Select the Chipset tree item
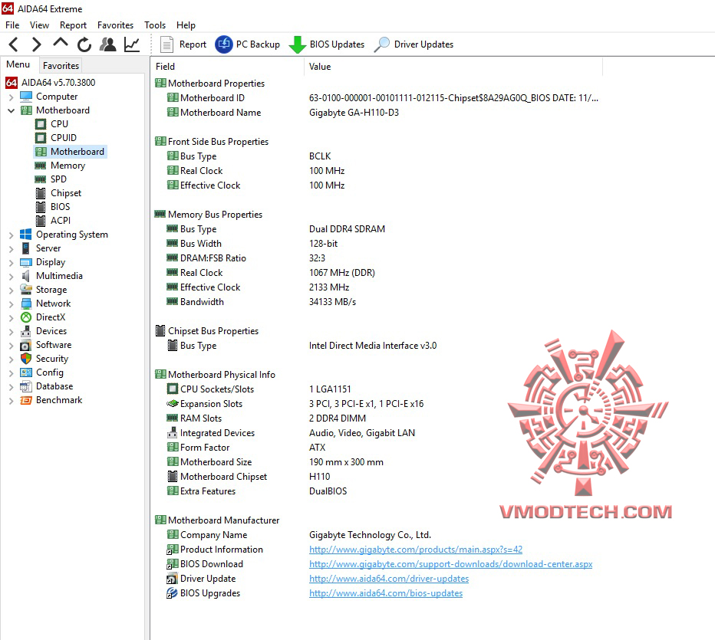 click(x=66, y=193)
